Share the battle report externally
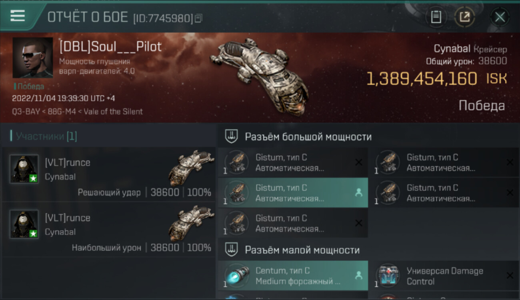The width and height of the screenshot is (520, 300). click(x=465, y=17)
